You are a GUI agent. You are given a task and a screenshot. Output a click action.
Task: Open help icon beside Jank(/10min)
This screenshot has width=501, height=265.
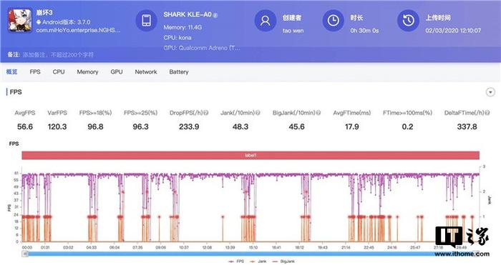coord(258,113)
